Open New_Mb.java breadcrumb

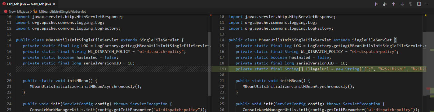(19, 11)
